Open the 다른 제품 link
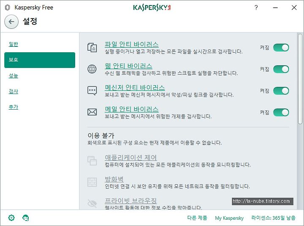304x226 pixels. [197, 218]
